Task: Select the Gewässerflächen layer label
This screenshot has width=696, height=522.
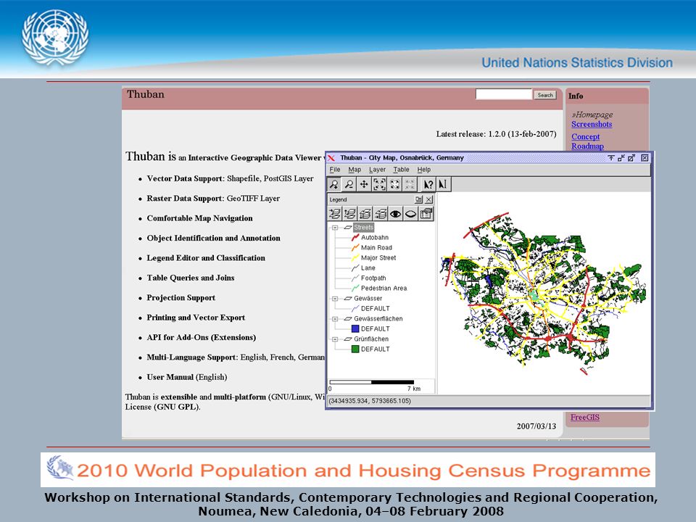Action: pos(378,319)
